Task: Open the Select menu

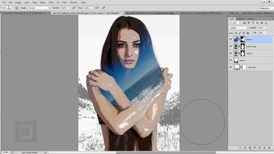Action: (43, 3)
